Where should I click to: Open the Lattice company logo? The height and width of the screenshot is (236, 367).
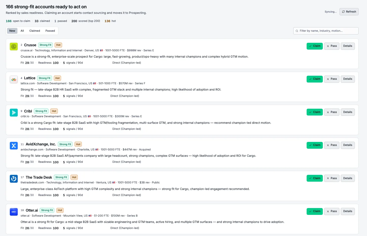point(14,80)
